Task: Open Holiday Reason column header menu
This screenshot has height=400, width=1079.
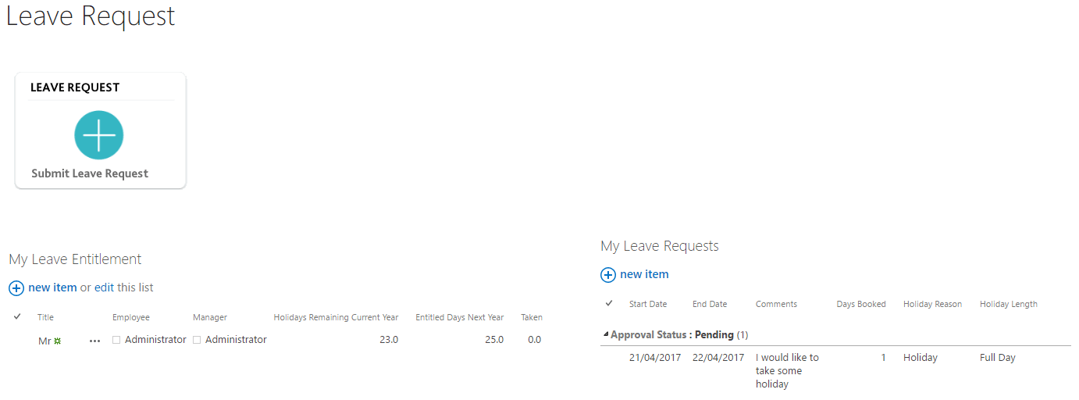Action: 932,304
